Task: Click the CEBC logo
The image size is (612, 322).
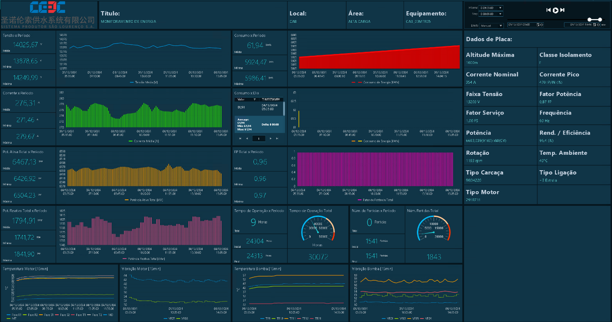Action: [48, 8]
